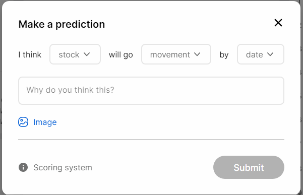Image resolution: width=303 pixels, height=195 pixels.
Task: Click the movement dropdown chevron arrow
Action: click(x=197, y=54)
